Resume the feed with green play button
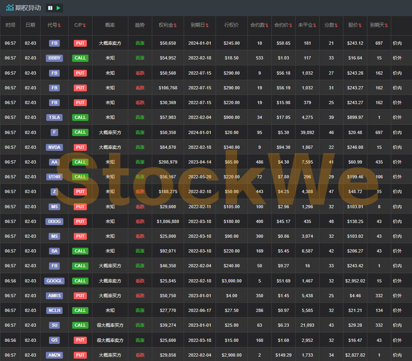The image size is (412, 361). tap(58, 8)
